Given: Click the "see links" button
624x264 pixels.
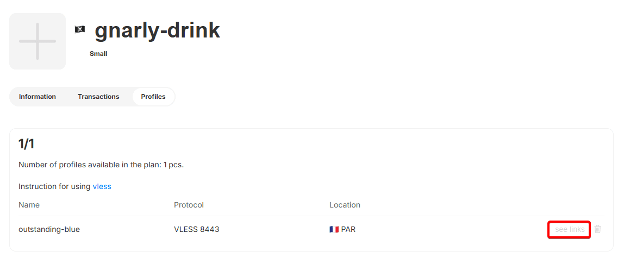Looking at the screenshot, I should pyautogui.click(x=569, y=229).
